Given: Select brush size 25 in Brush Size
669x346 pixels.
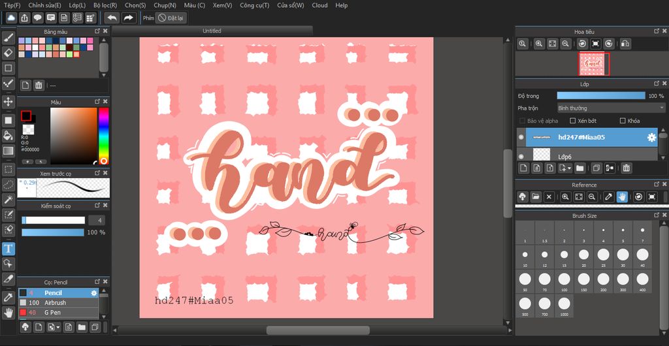Looking at the screenshot, I should (x=603, y=257).
